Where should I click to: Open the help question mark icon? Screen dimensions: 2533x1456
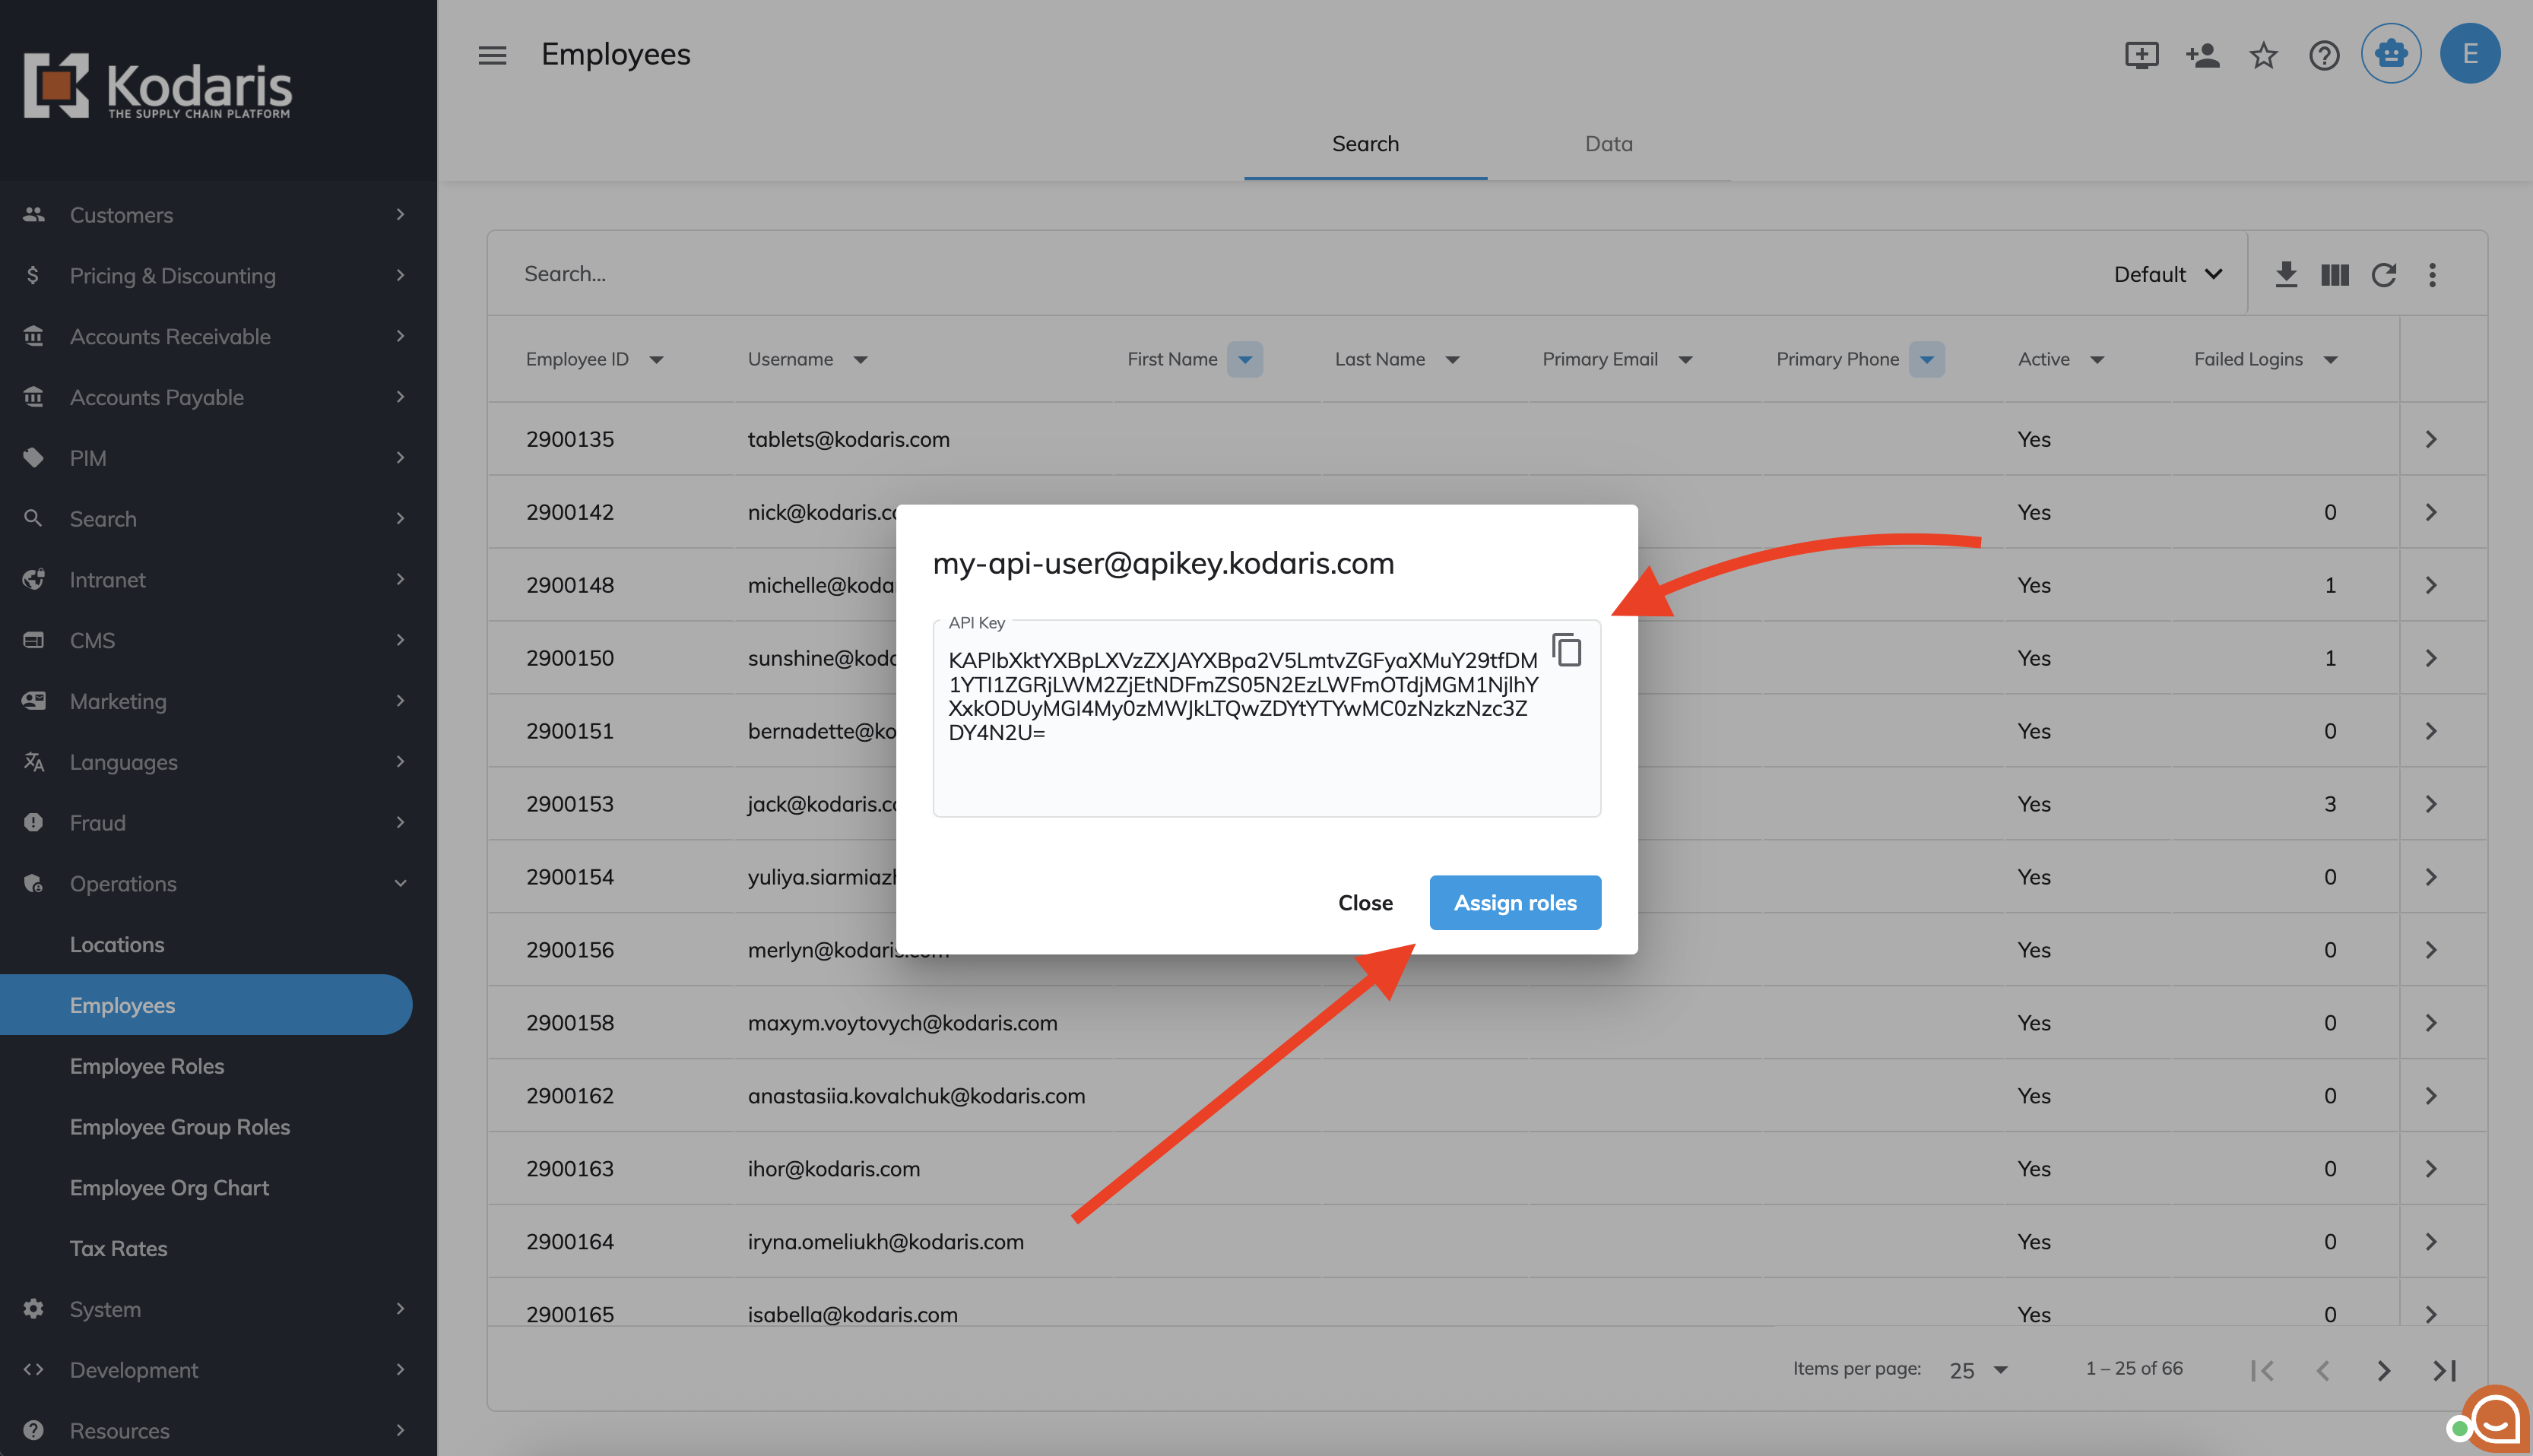point(2323,55)
